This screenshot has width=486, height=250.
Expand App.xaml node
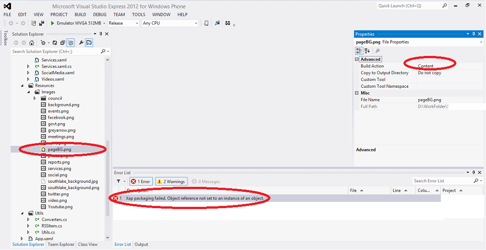pyautogui.click(x=22, y=239)
